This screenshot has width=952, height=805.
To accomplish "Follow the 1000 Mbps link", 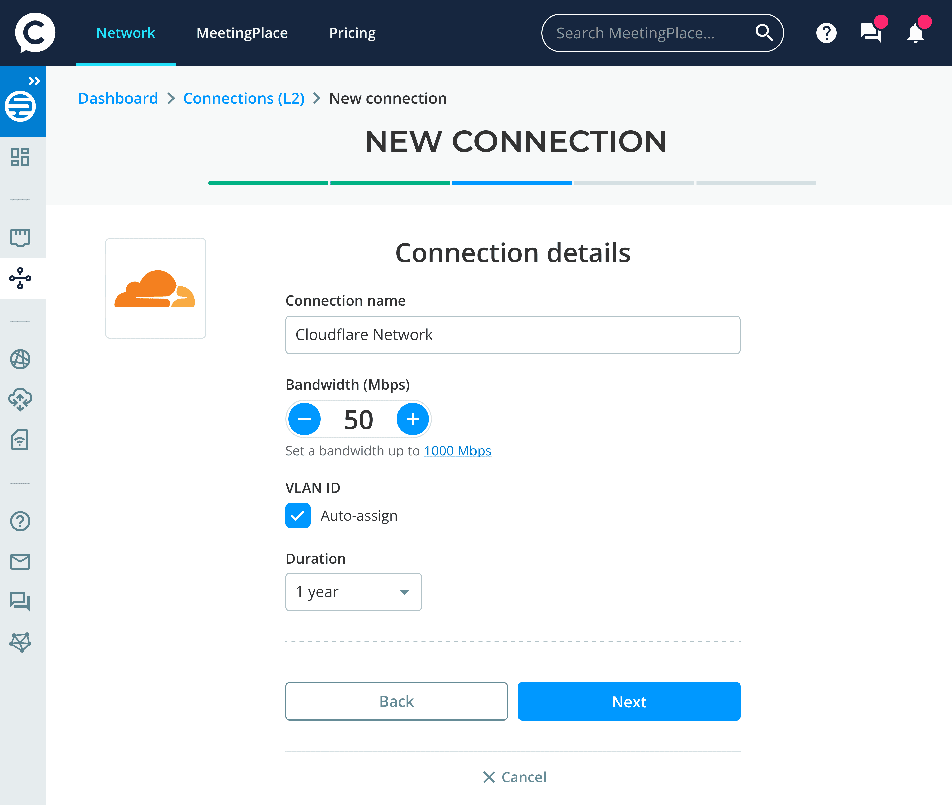I will coord(458,451).
